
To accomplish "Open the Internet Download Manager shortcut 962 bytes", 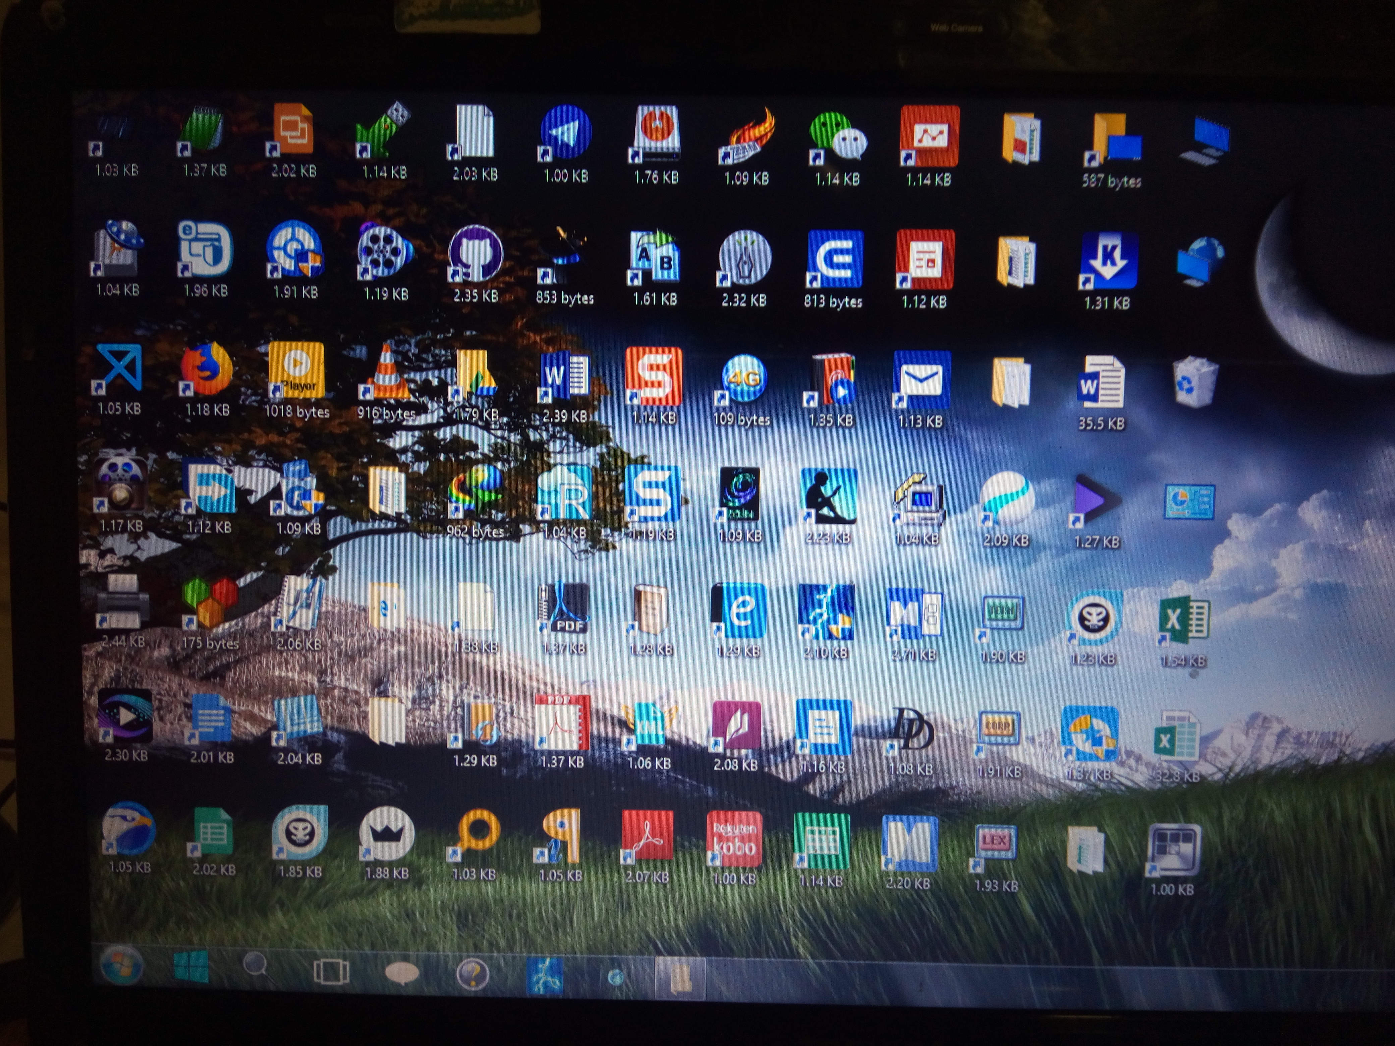I will point(476,492).
